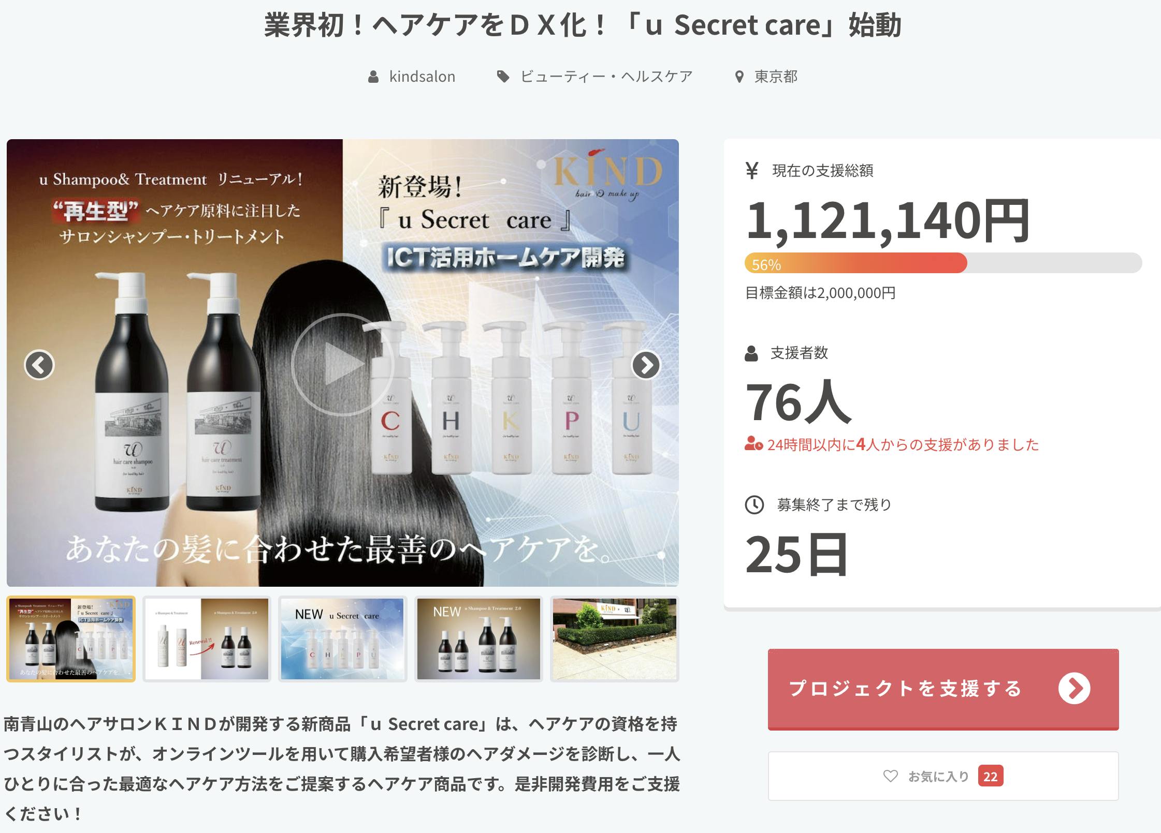Advance carousel with right arrow icon
Viewport: 1161px width, 833px height.
646,365
